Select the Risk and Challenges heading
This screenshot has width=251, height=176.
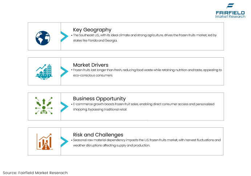[x=98, y=135]
